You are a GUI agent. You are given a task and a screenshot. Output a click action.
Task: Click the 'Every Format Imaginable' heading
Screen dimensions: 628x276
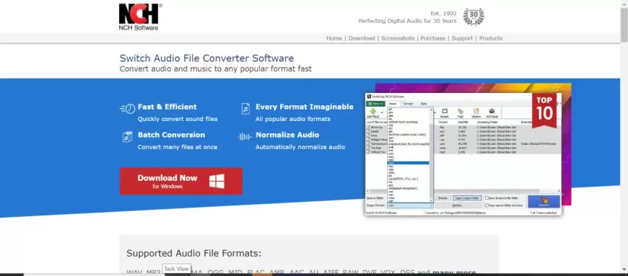(x=305, y=107)
